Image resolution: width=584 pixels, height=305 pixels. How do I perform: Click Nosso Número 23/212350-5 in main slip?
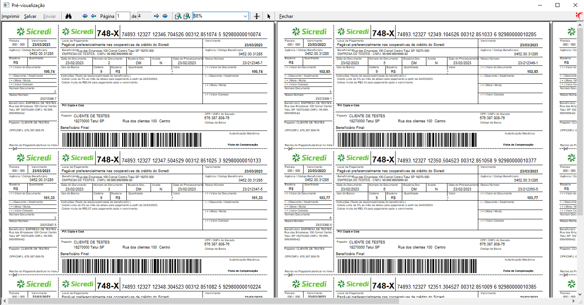coord(528,189)
